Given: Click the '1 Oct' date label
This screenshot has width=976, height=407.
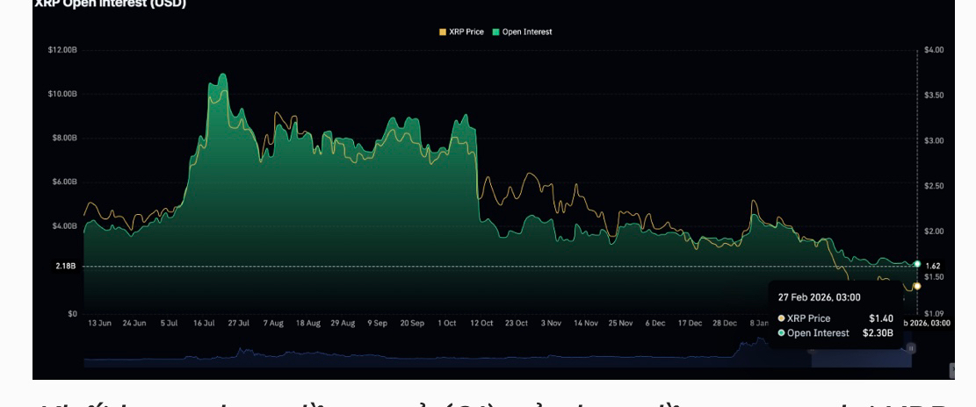Looking at the screenshot, I should pos(447,324).
